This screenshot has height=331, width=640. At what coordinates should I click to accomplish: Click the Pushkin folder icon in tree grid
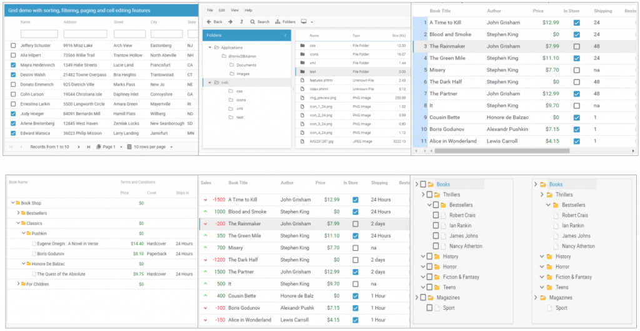click(x=29, y=233)
